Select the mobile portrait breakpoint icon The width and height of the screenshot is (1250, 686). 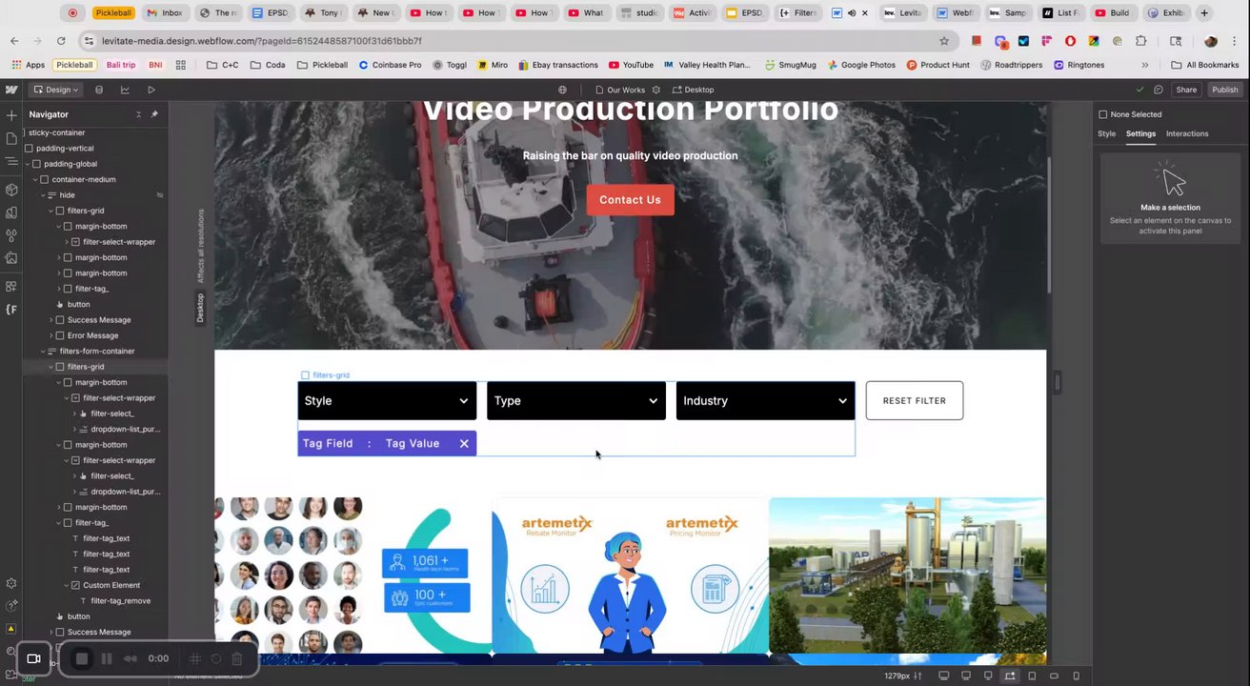1076,676
